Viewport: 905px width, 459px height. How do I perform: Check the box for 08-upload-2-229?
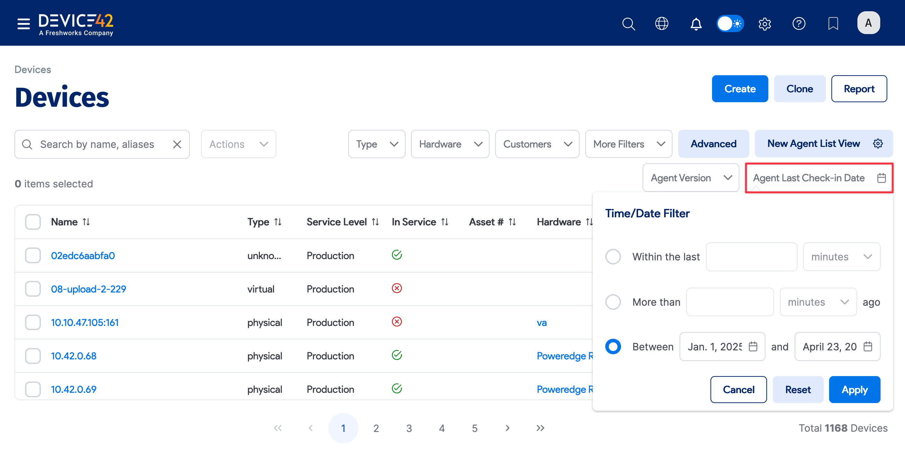click(33, 289)
